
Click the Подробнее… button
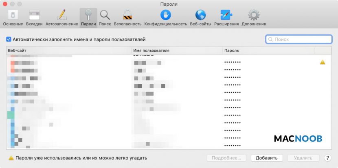click(x=226, y=158)
